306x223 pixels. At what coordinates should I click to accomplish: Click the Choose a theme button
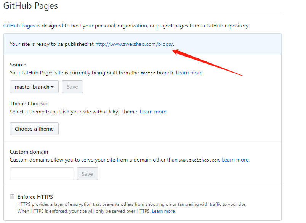point(34,129)
